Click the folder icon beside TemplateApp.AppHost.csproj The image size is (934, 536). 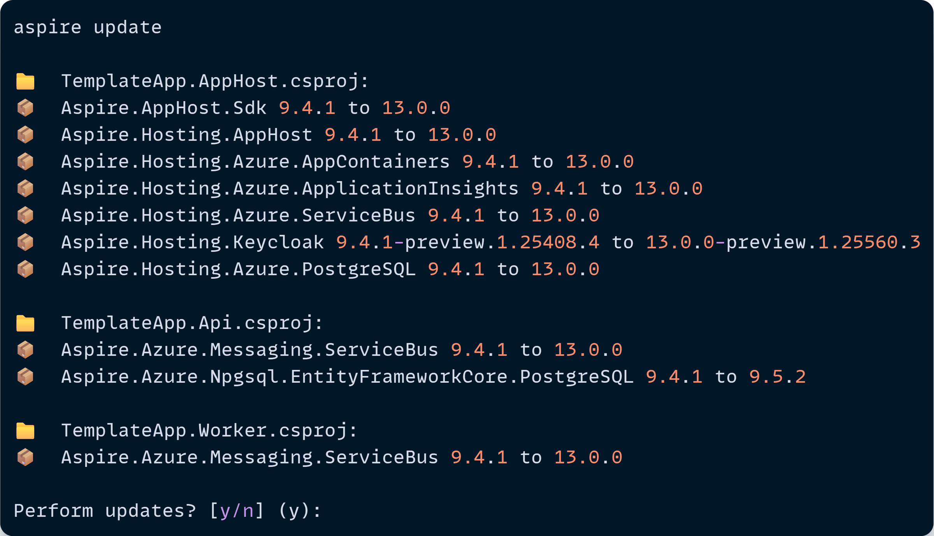click(25, 81)
